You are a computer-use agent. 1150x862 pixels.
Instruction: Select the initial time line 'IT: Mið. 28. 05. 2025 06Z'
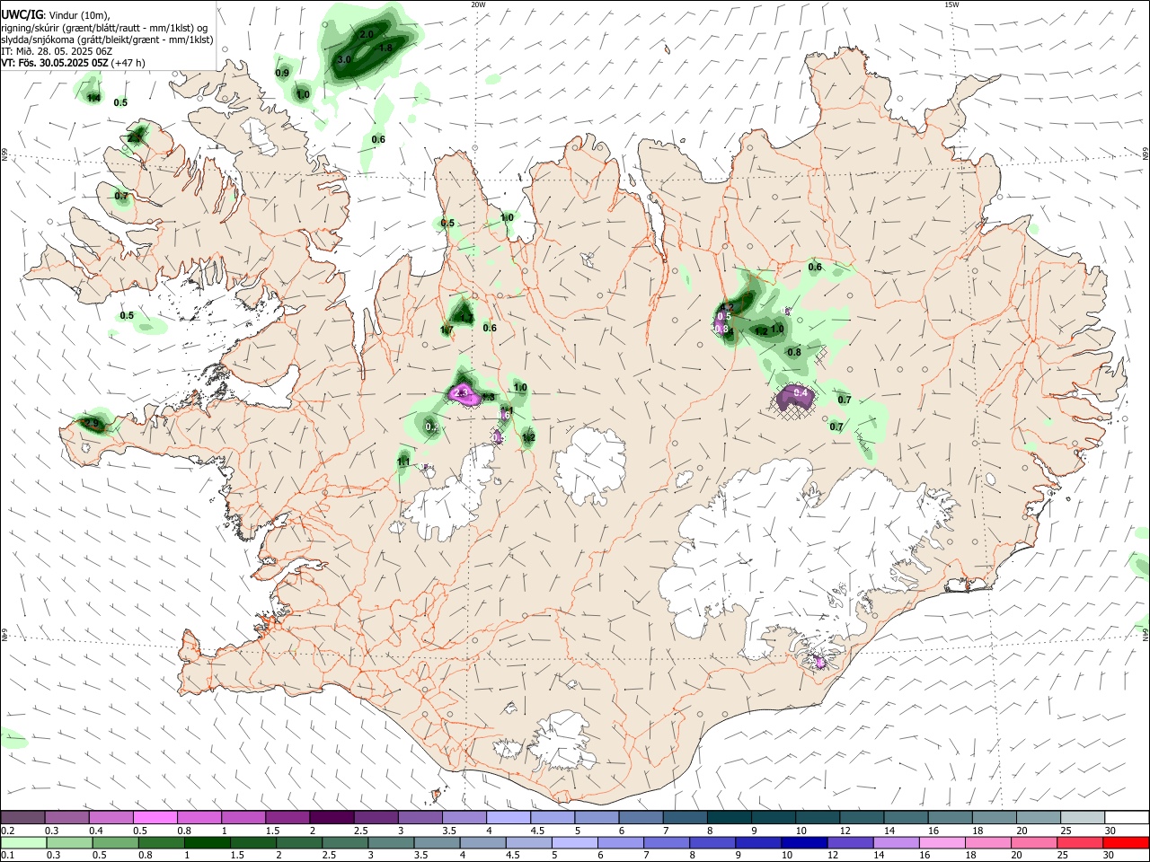coord(57,51)
